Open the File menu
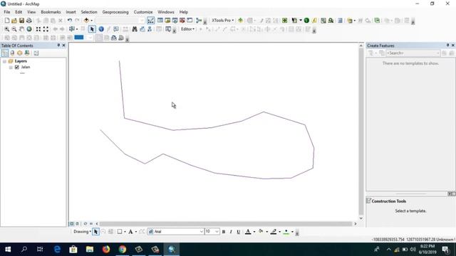This screenshot has height=256, width=456. tap(7, 12)
